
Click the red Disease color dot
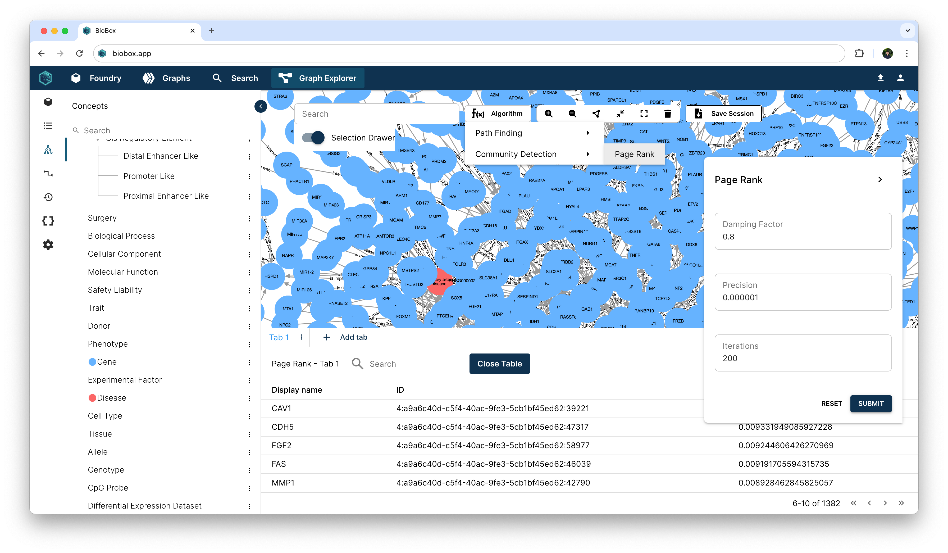(x=92, y=398)
